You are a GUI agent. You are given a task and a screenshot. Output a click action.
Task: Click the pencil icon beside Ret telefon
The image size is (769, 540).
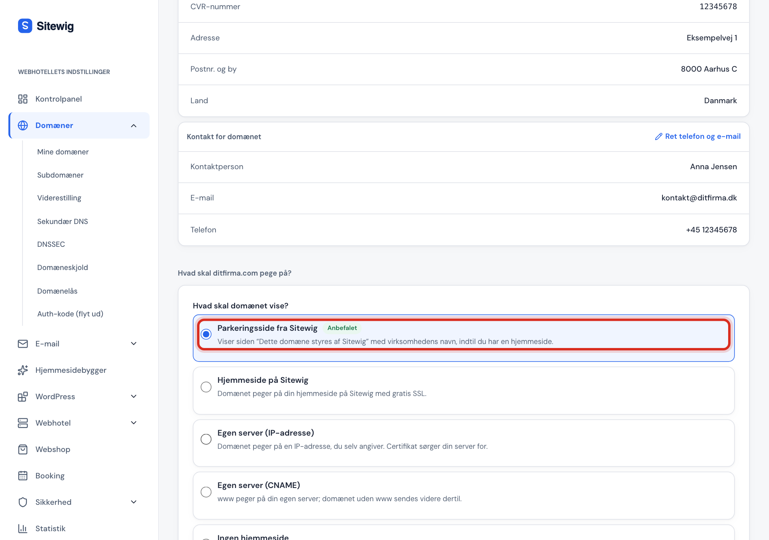pos(658,136)
